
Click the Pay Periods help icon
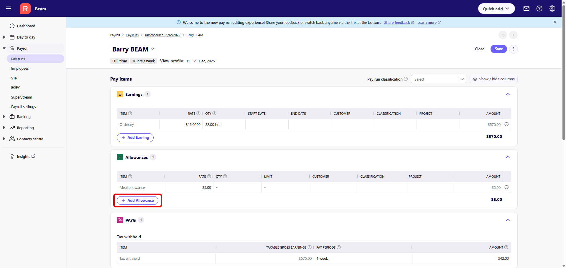click(339, 247)
